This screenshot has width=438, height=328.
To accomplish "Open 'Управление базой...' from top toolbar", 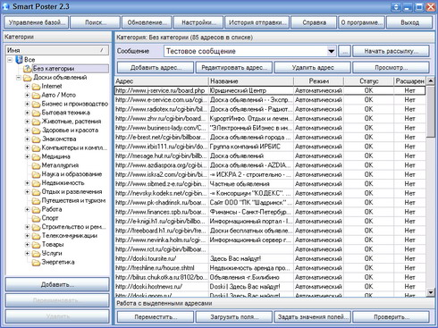I will coord(37,22).
